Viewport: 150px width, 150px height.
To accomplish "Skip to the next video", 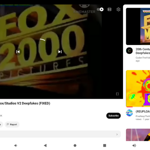I will 60,52.
